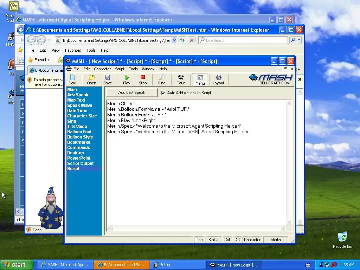Select Character Size in the sidebar
The image size is (360, 270).
point(82,116)
